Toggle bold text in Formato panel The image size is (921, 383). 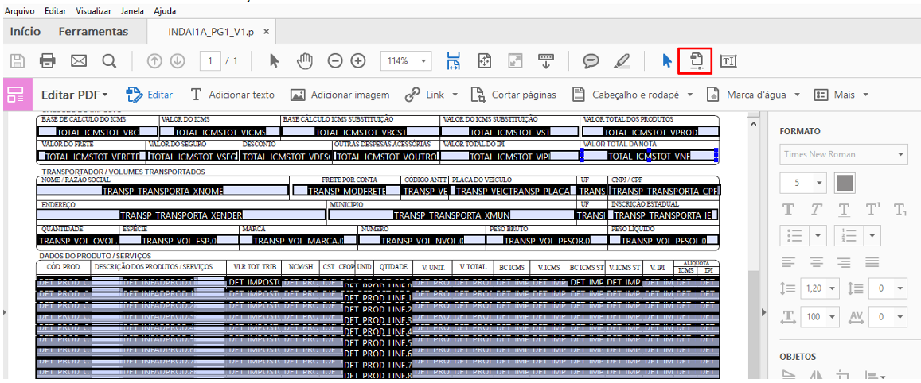(789, 210)
